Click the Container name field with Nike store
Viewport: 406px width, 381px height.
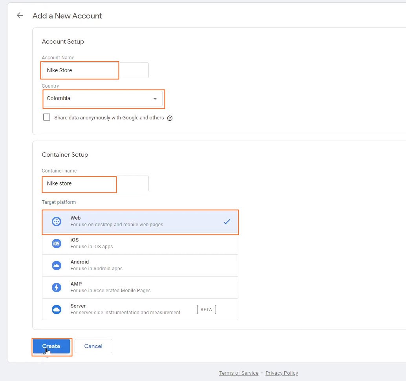point(95,183)
